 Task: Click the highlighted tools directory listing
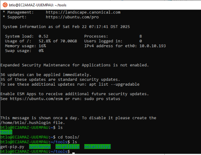pyautogui.click(x=6, y=132)
